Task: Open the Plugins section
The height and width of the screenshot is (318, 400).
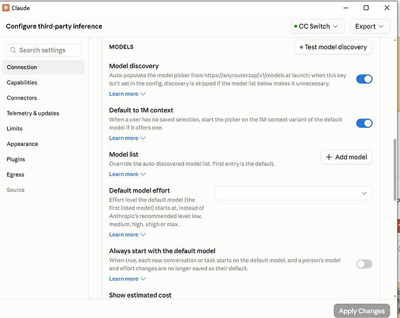Action: [43, 159]
